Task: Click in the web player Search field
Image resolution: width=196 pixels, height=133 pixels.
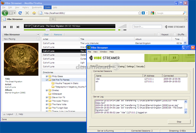Action: 147,27
